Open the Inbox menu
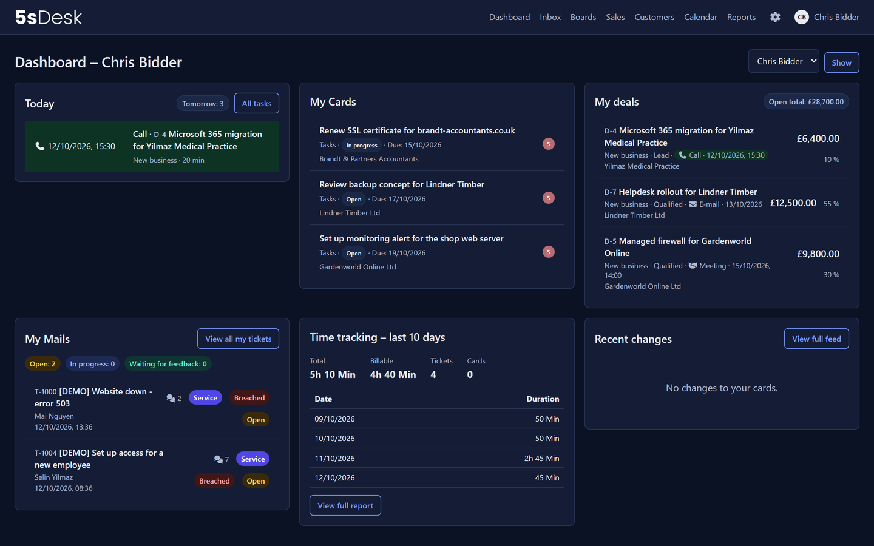The height and width of the screenshot is (546, 874). 550,17
